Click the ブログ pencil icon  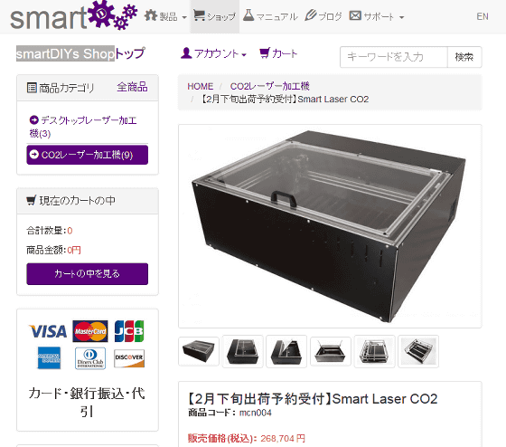pos(310,15)
